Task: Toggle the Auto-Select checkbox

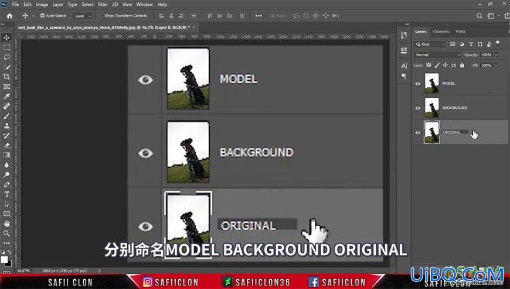Action: (x=42, y=16)
